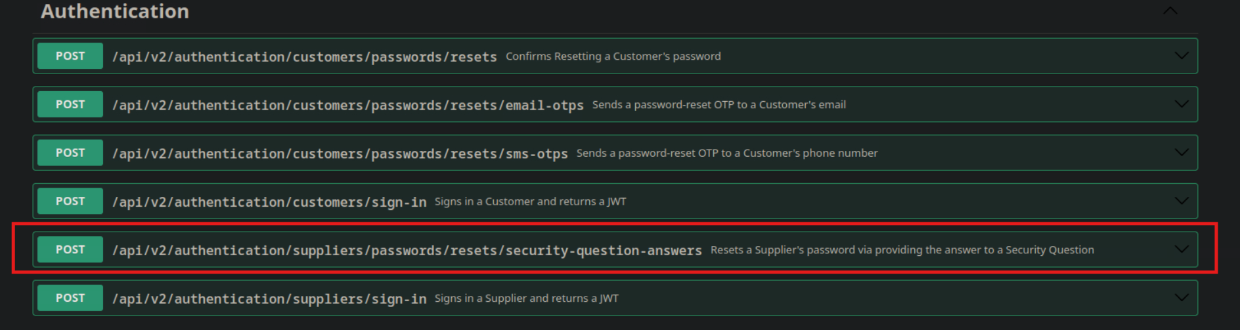The height and width of the screenshot is (330, 1240).
Task: Open the Authentication section heading
Action: [x=115, y=11]
